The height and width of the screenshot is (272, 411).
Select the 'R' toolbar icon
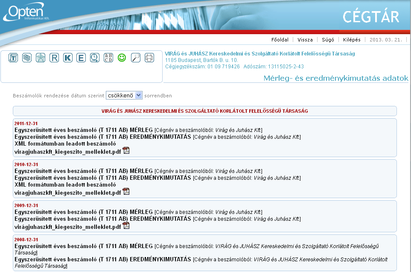point(54,58)
